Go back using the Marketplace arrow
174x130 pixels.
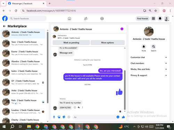(4, 26)
